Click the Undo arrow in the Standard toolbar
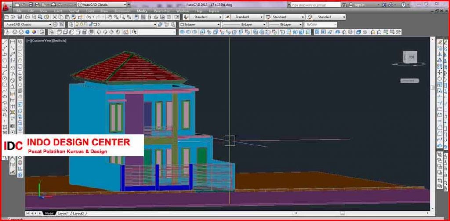The width and height of the screenshot is (450, 221). point(89,17)
